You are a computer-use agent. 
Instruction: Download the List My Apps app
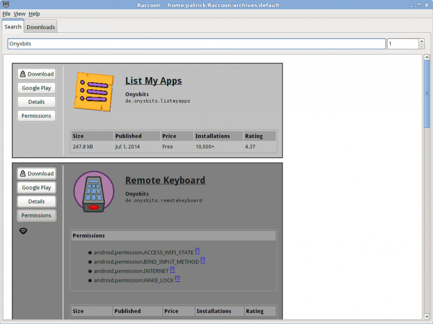coord(36,74)
